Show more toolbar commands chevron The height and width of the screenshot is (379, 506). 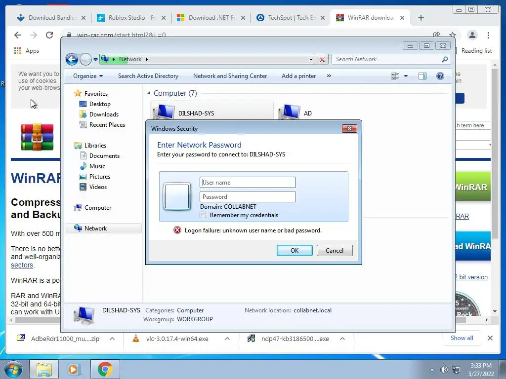click(329, 76)
